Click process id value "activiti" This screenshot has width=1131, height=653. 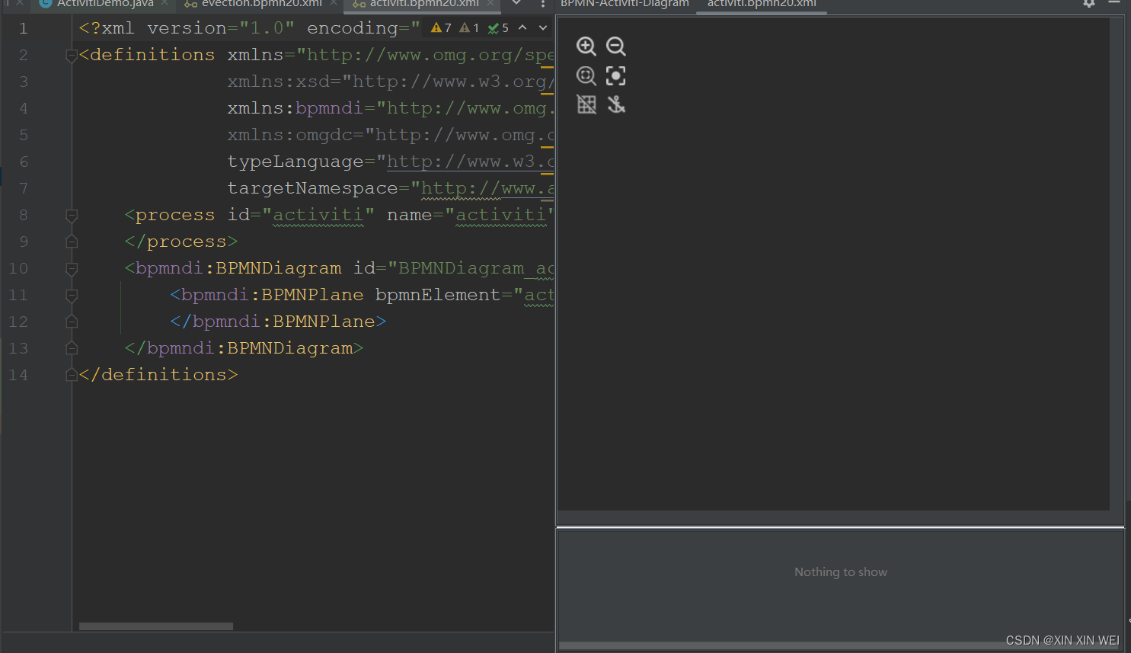pos(318,215)
